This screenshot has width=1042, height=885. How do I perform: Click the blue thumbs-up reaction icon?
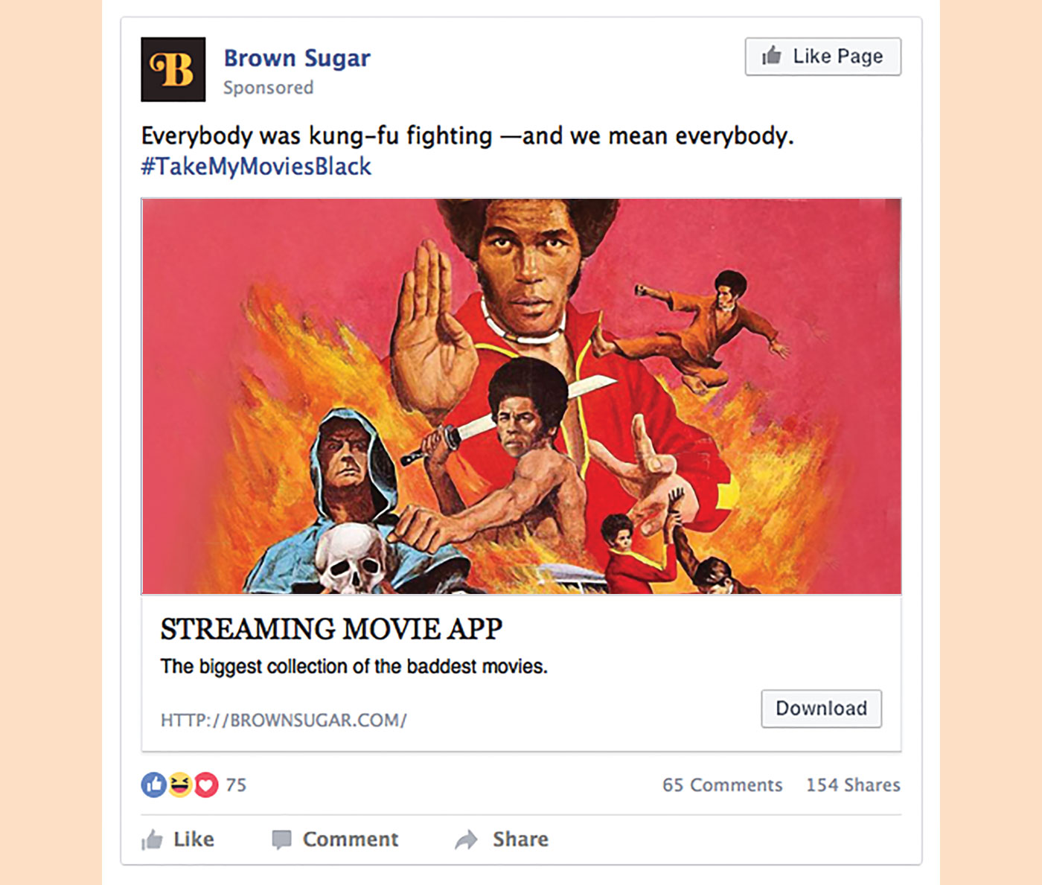(153, 785)
